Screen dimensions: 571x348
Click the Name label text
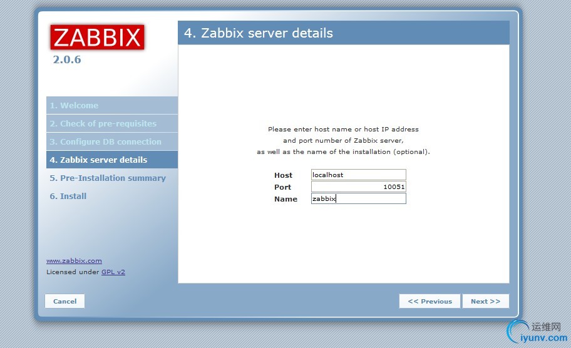point(286,199)
